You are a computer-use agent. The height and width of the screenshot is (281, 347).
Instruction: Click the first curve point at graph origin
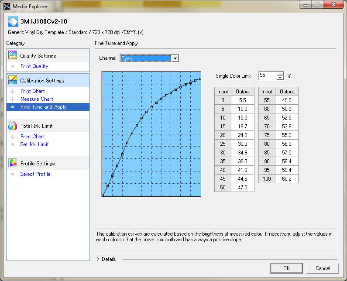coord(103,195)
